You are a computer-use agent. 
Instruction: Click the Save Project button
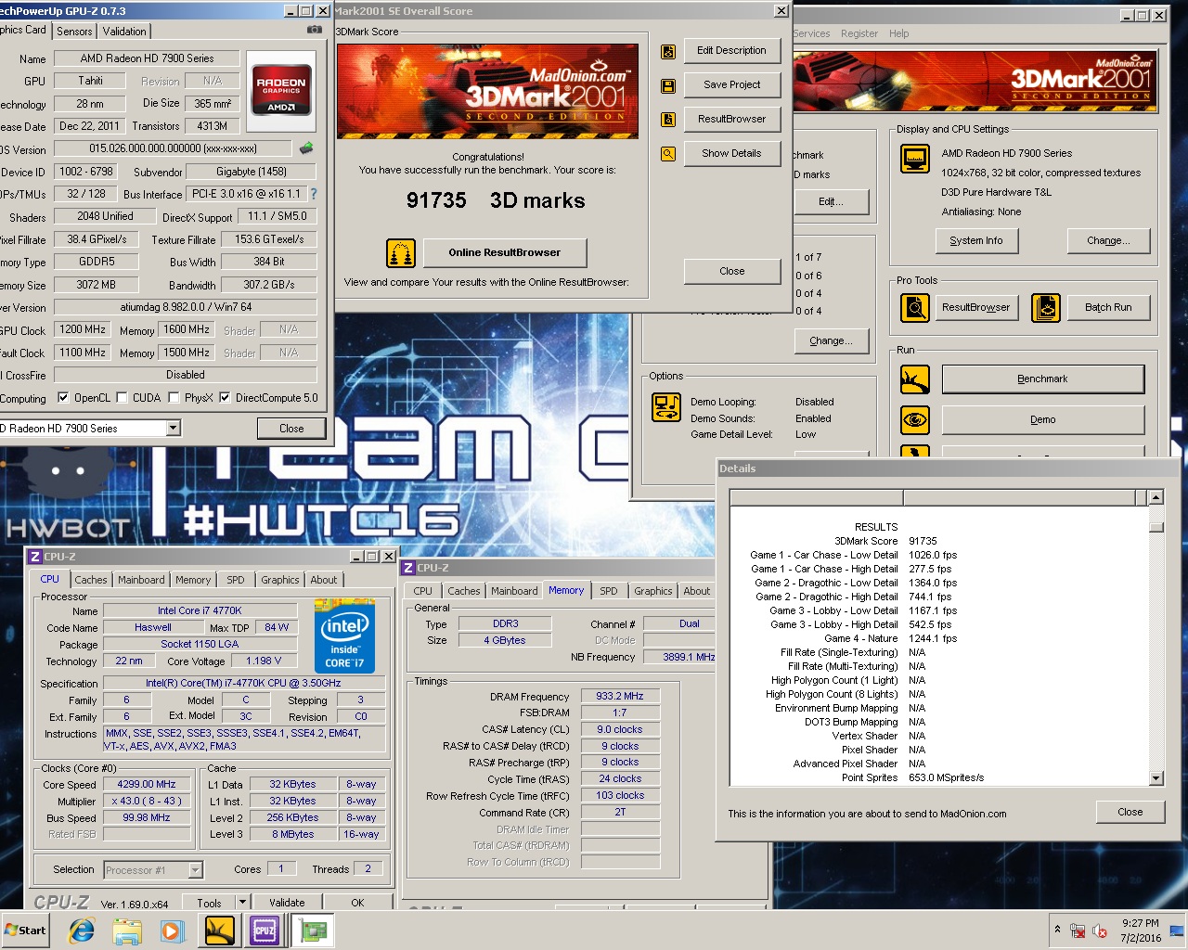click(x=732, y=85)
